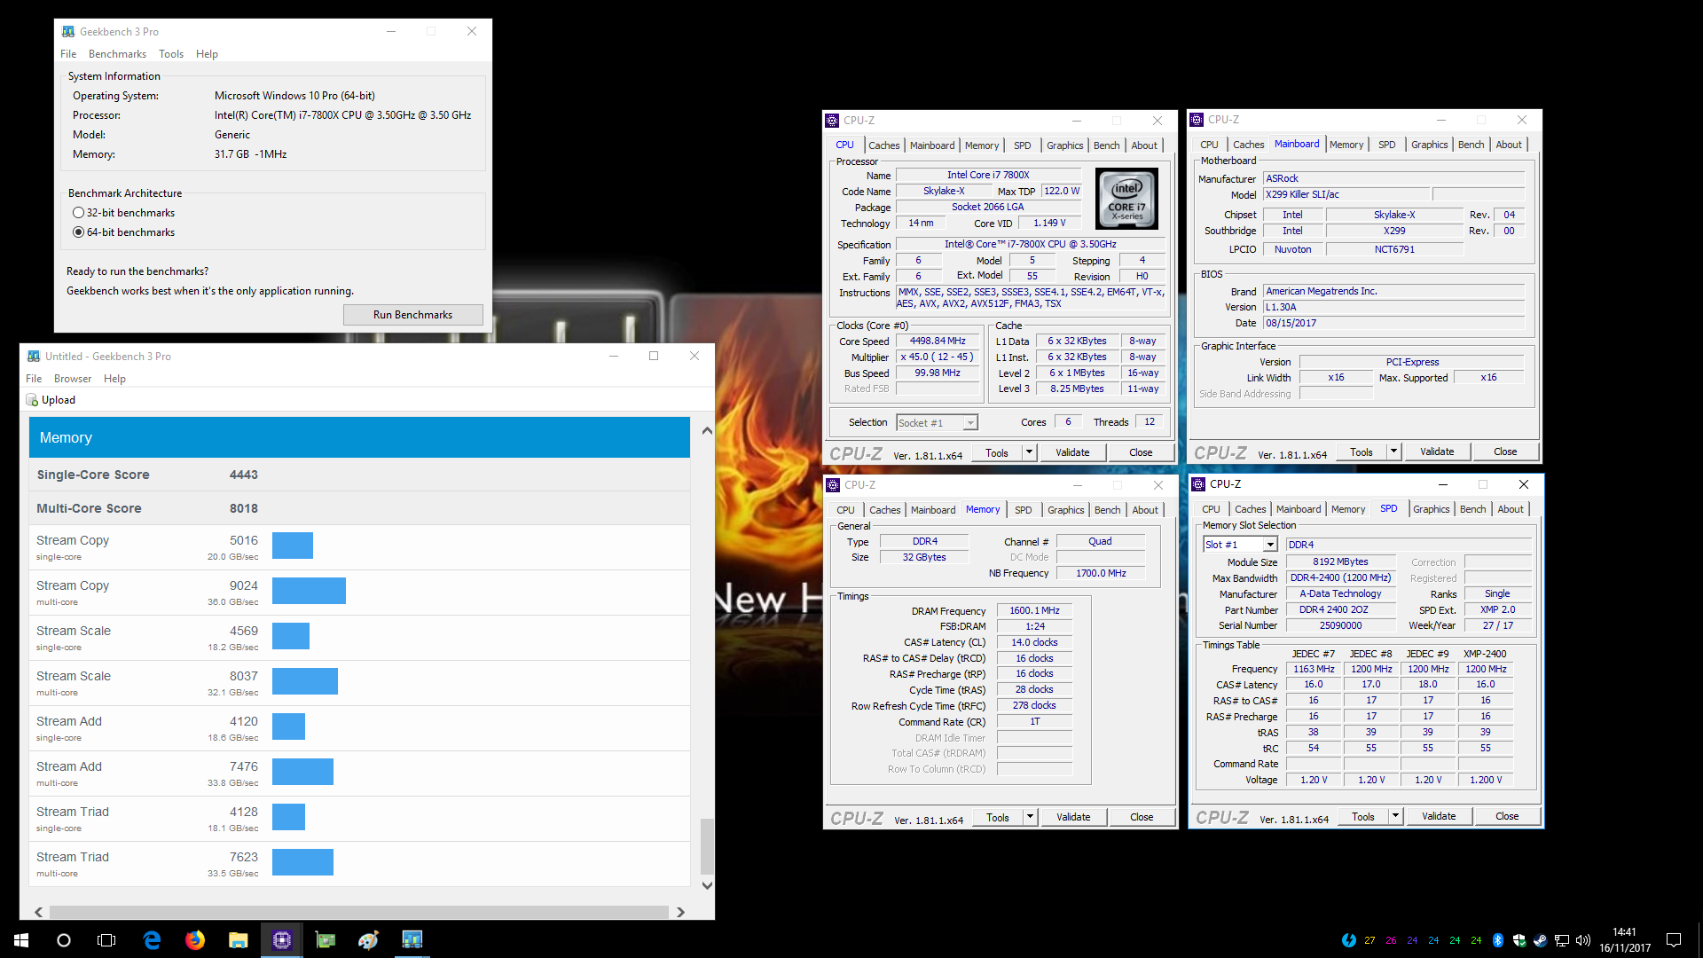The image size is (1703, 958).
Task: Open the Paint palette app on taskbar
Action: pos(369,940)
